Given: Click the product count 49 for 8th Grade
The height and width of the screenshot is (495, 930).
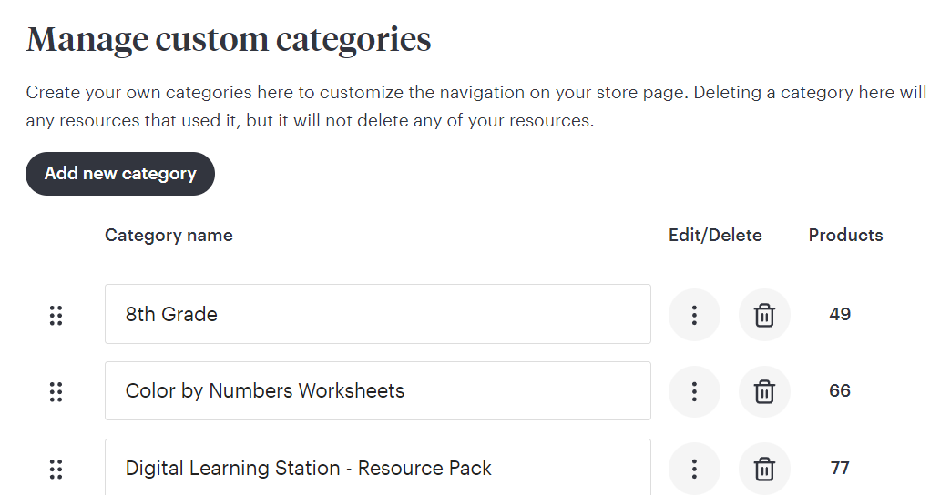Looking at the screenshot, I should (840, 315).
